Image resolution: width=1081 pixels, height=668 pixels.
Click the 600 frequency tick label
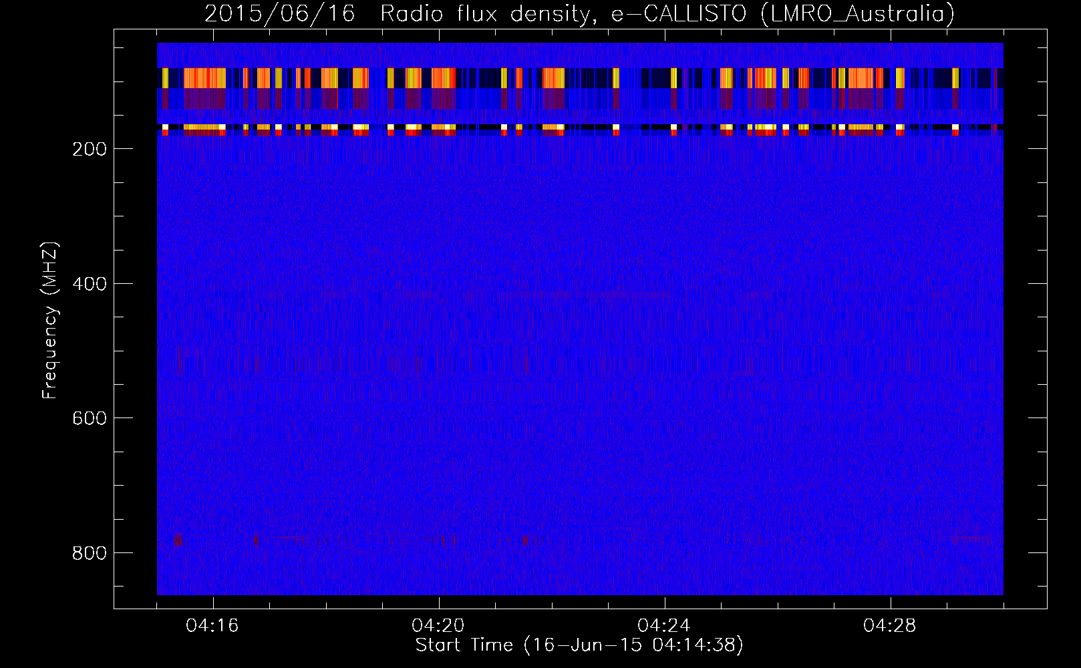89,418
